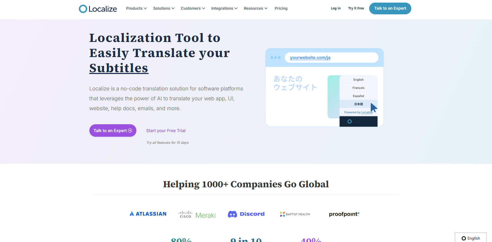Select Try it Free
Image resolution: width=492 pixels, height=242 pixels.
point(356,8)
